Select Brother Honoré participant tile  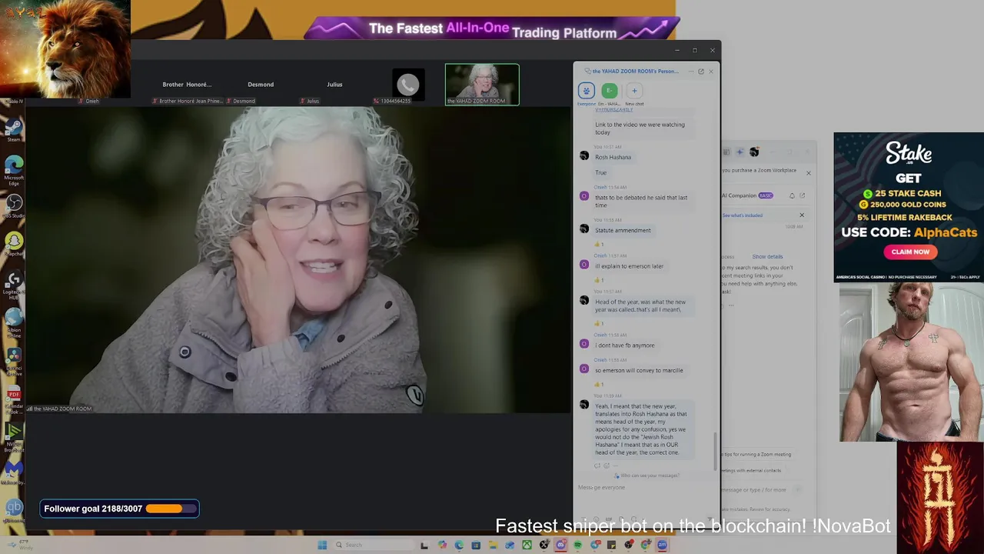(187, 86)
